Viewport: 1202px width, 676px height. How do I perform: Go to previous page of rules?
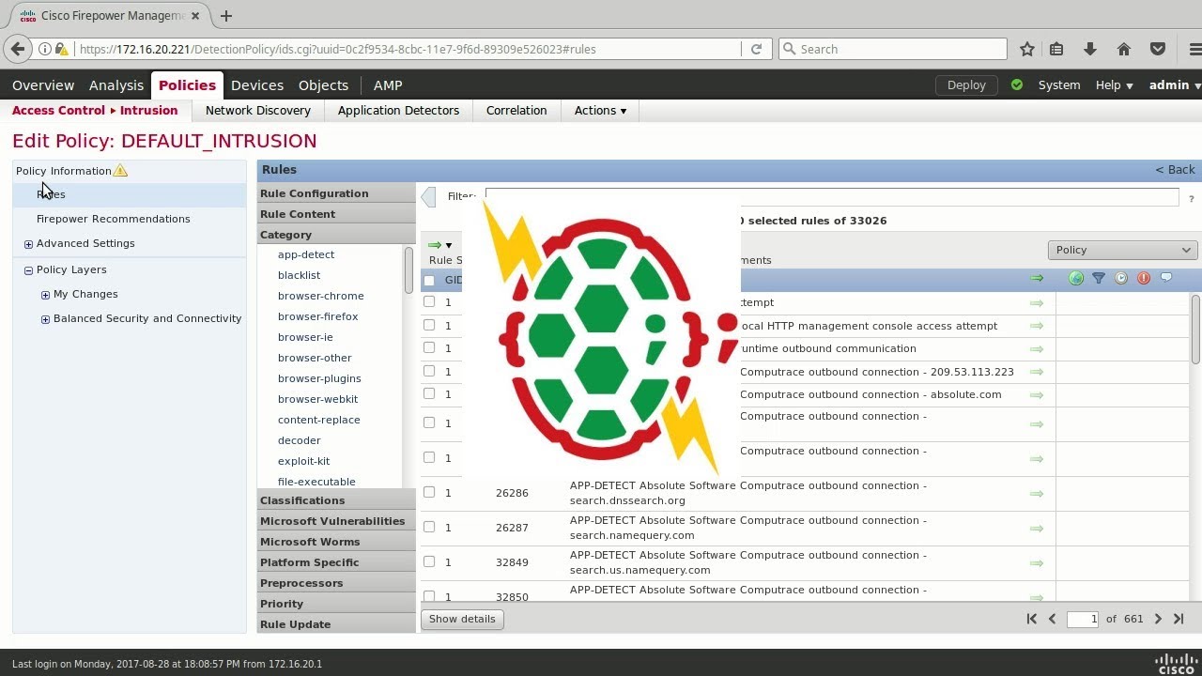coord(1052,619)
